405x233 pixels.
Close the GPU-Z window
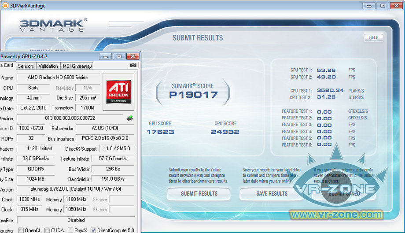pyautogui.click(x=132, y=56)
